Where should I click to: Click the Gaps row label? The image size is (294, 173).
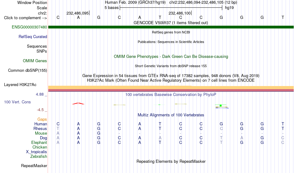click(42, 119)
